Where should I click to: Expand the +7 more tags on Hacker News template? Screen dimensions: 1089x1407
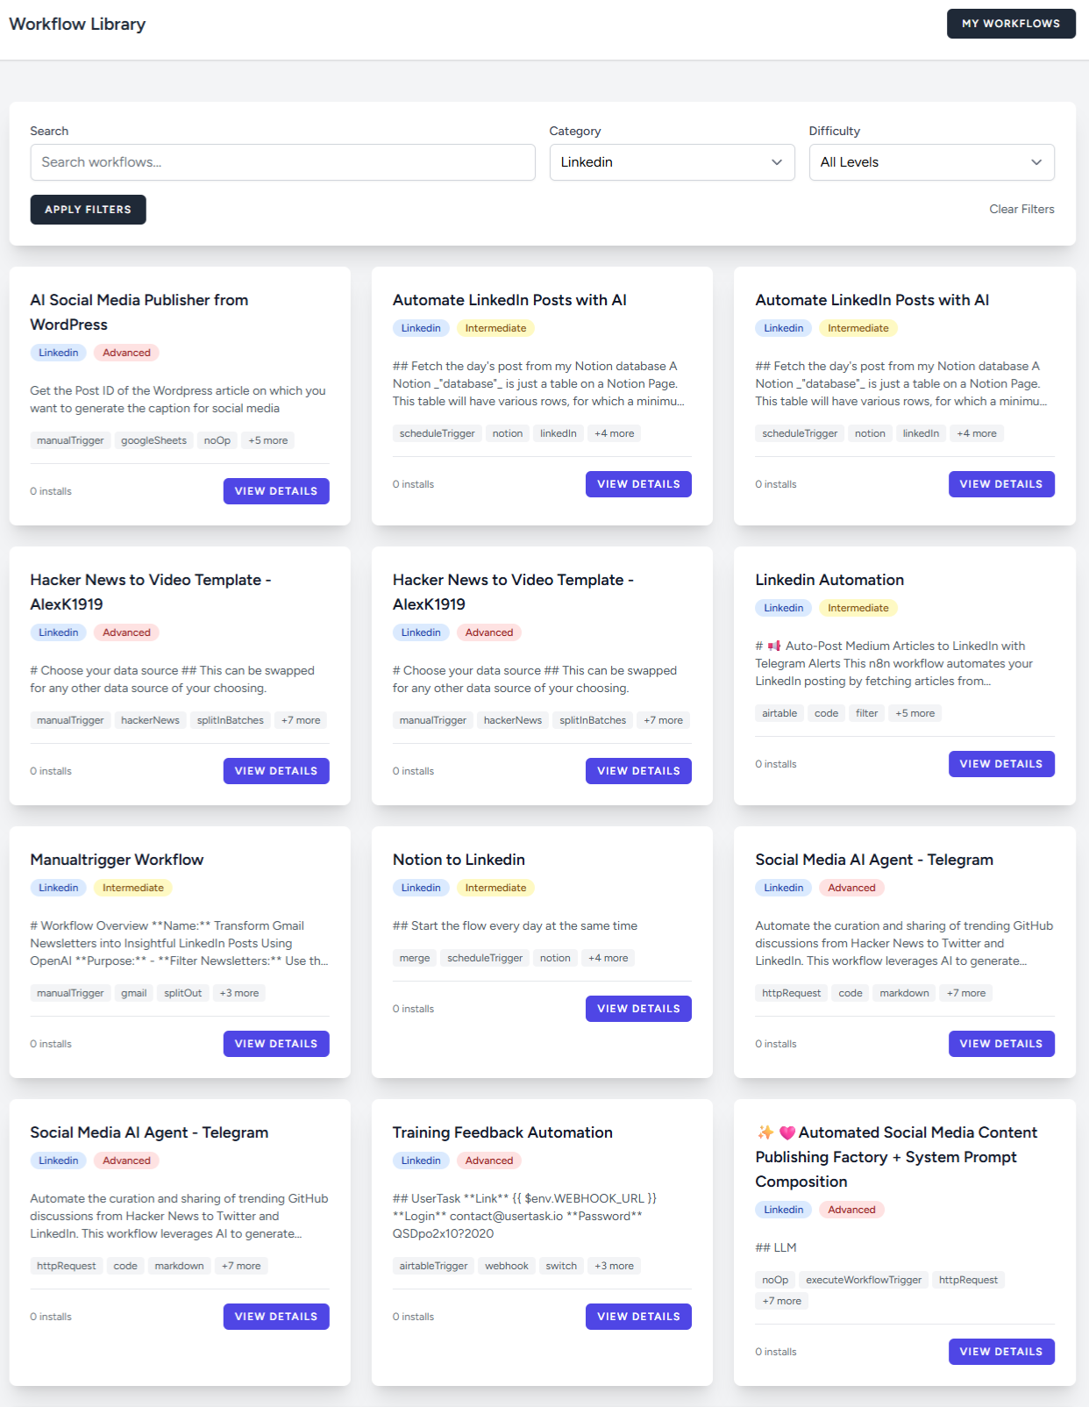(x=300, y=719)
